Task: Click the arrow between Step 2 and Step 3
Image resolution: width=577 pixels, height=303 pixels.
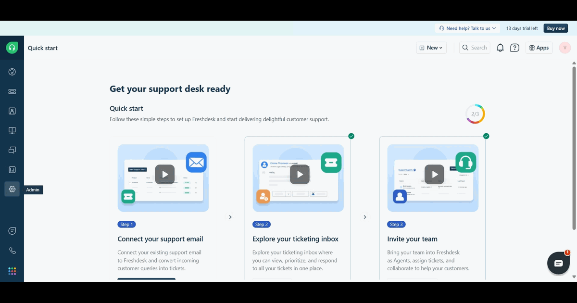Action: 365,217
